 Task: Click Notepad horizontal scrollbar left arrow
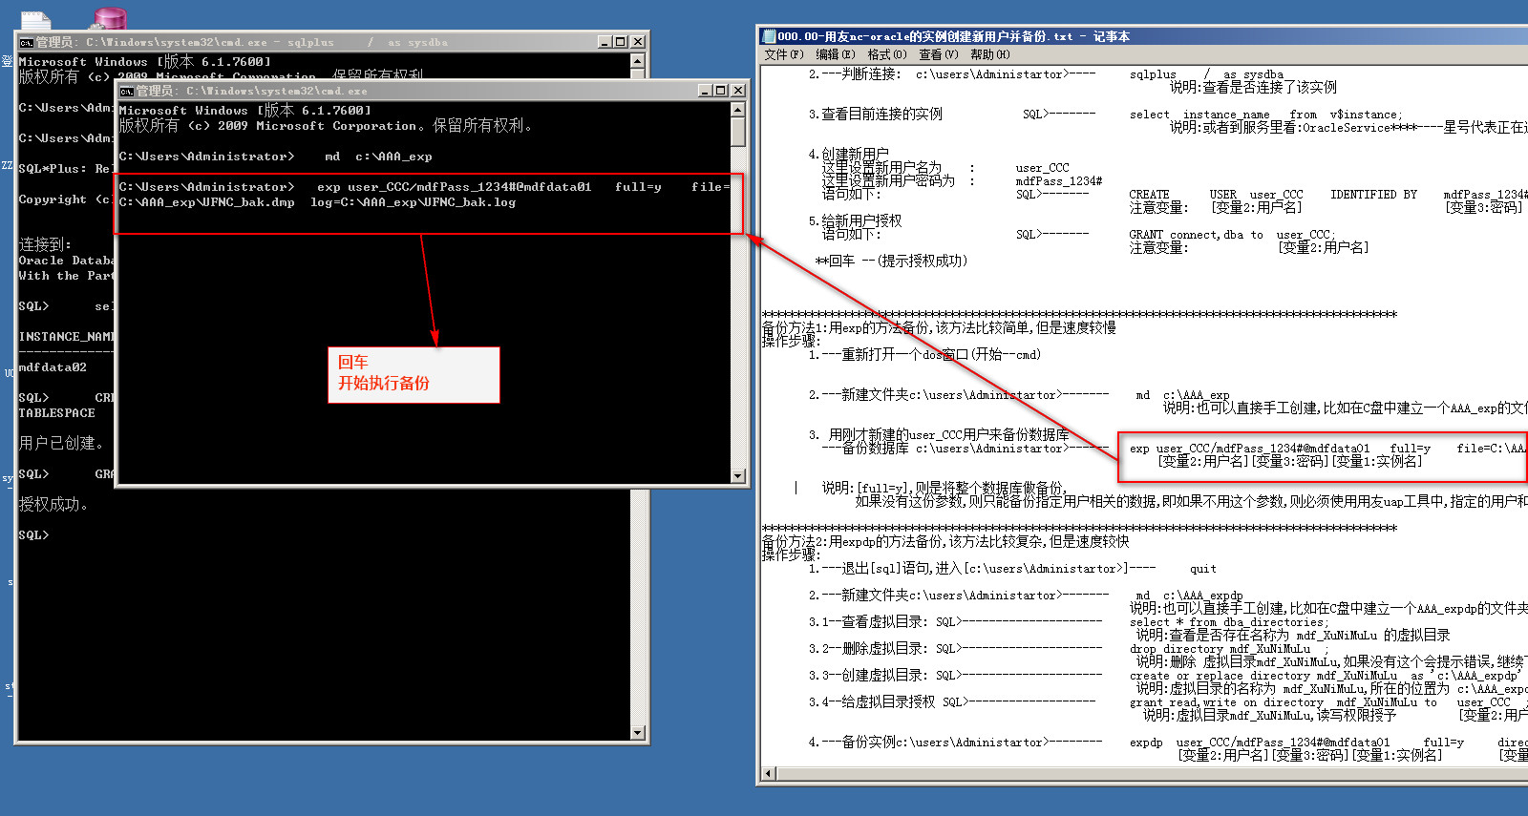coord(770,773)
